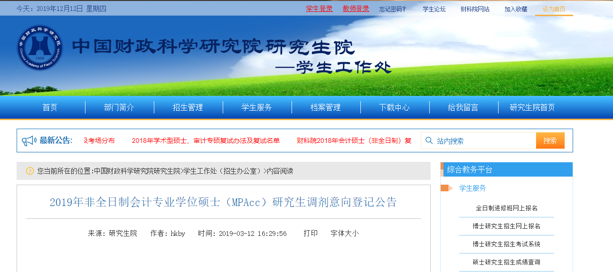Open announcement 2018年学术型硕士、审计专硕复试办法及复试名单
The width and height of the screenshot is (613, 272).
[x=206, y=141]
